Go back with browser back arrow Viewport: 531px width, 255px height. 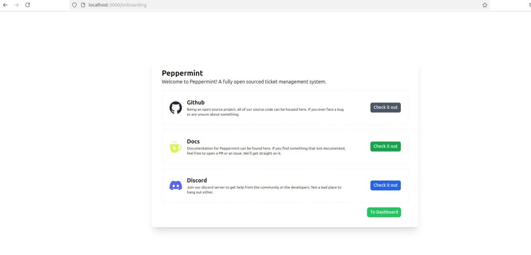(5, 5)
